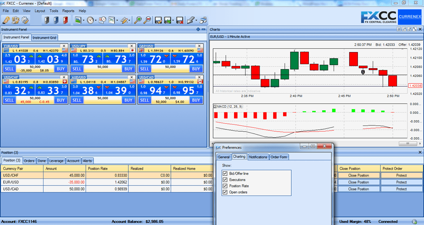Open dropdown arrow next to gray export arrow

196,20
